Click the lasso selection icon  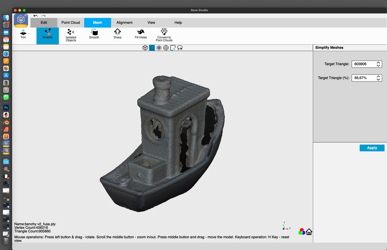click(180, 48)
